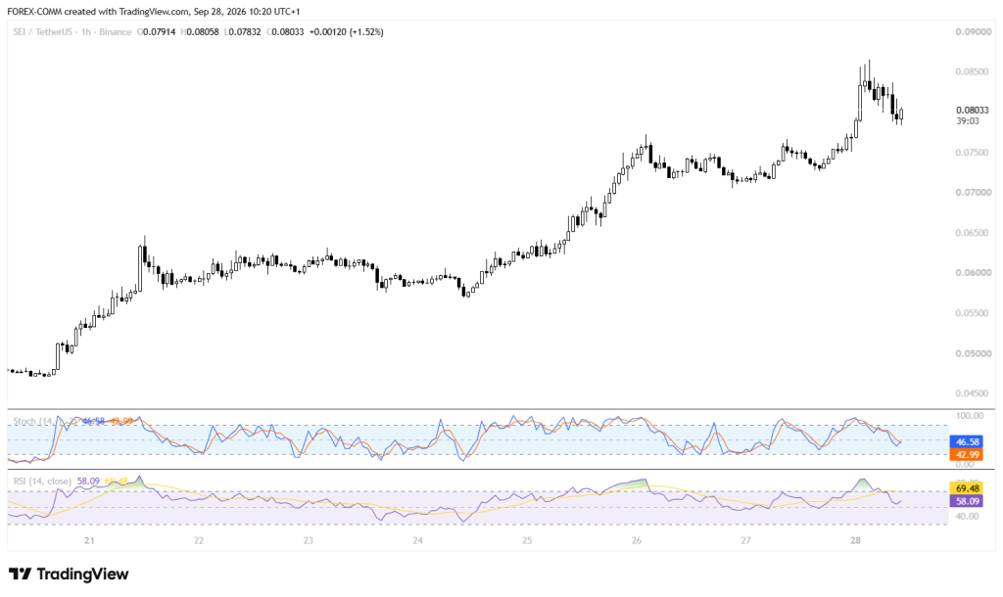Click the Binance exchange label in legend
The width and height of the screenshot is (1003, 597).
click(116, 32)
